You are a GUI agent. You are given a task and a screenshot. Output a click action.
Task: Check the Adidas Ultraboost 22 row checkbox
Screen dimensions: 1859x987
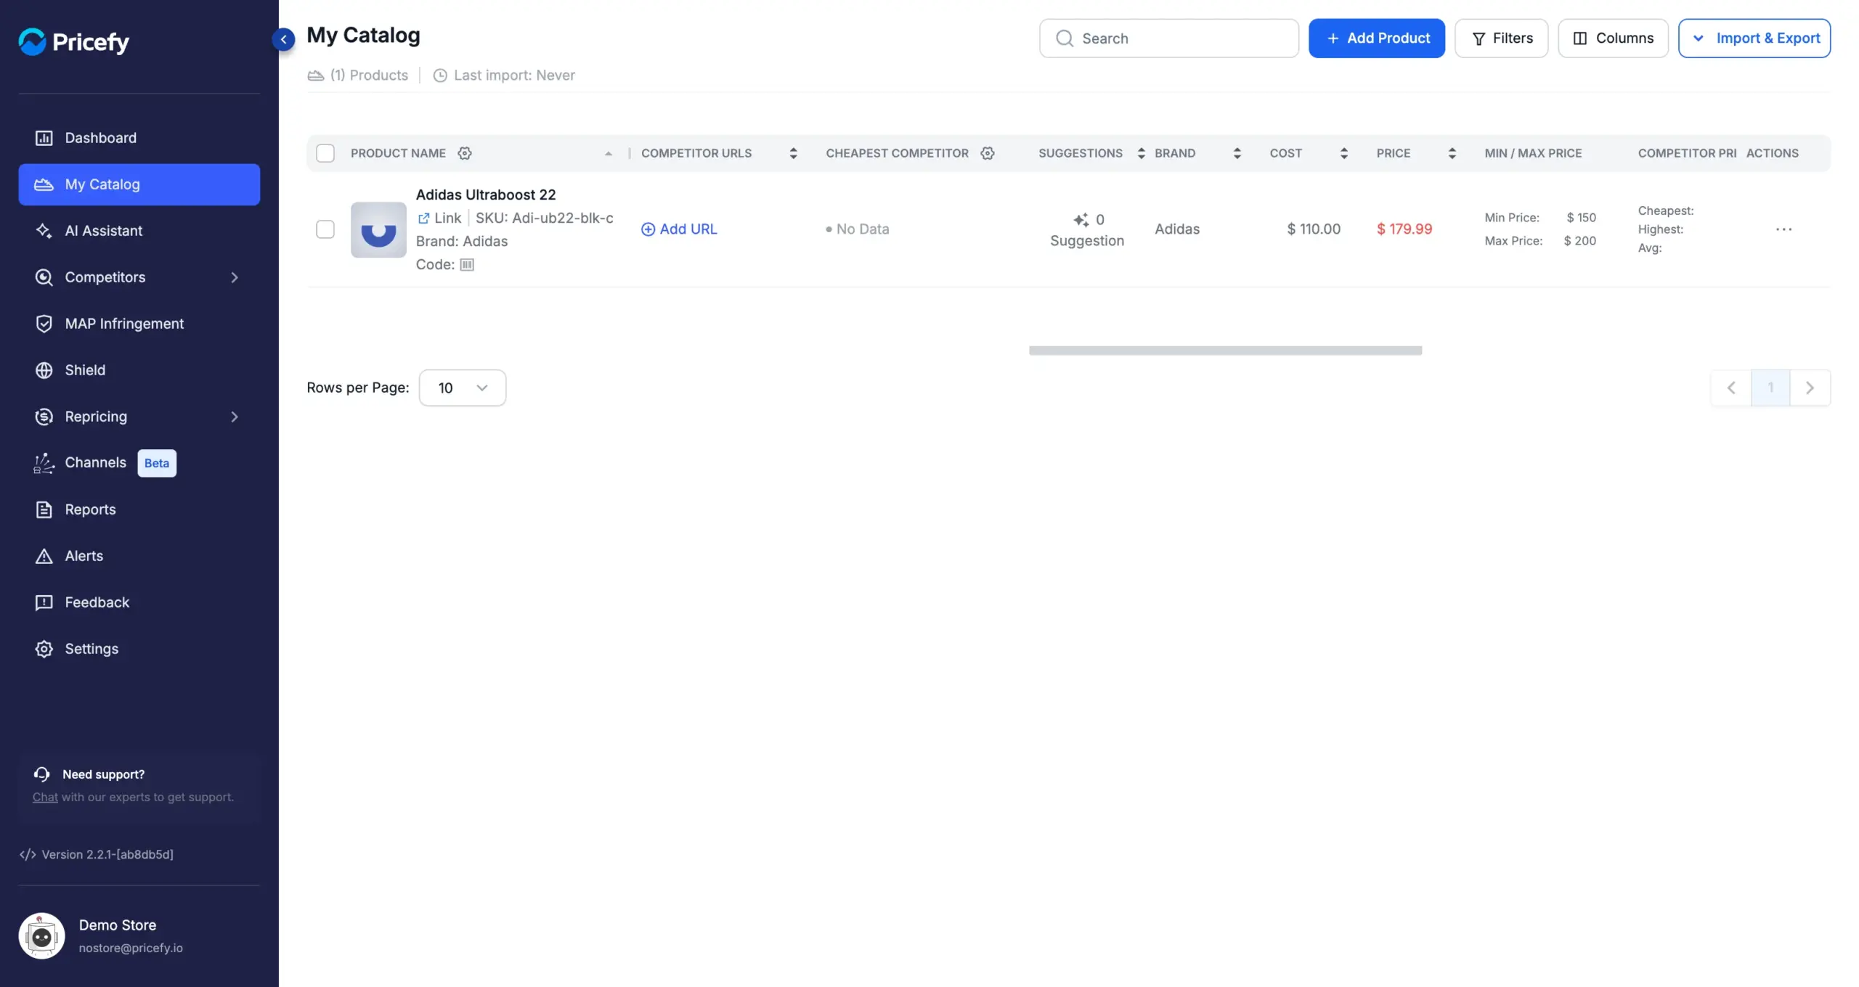click(325, 229)
